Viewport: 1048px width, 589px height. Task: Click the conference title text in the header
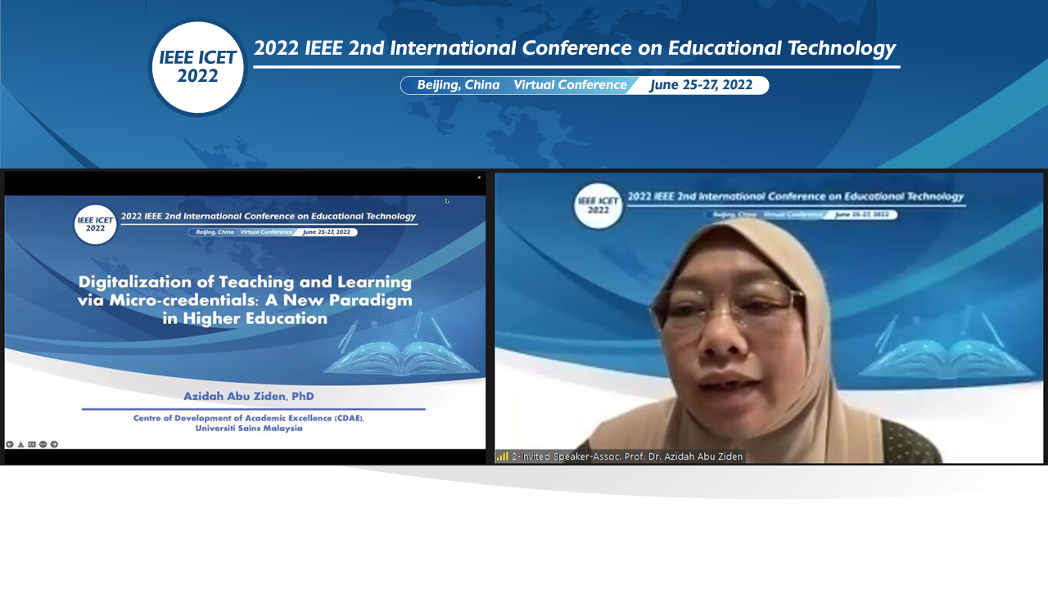pyautogui.click(x=575, y=47)
